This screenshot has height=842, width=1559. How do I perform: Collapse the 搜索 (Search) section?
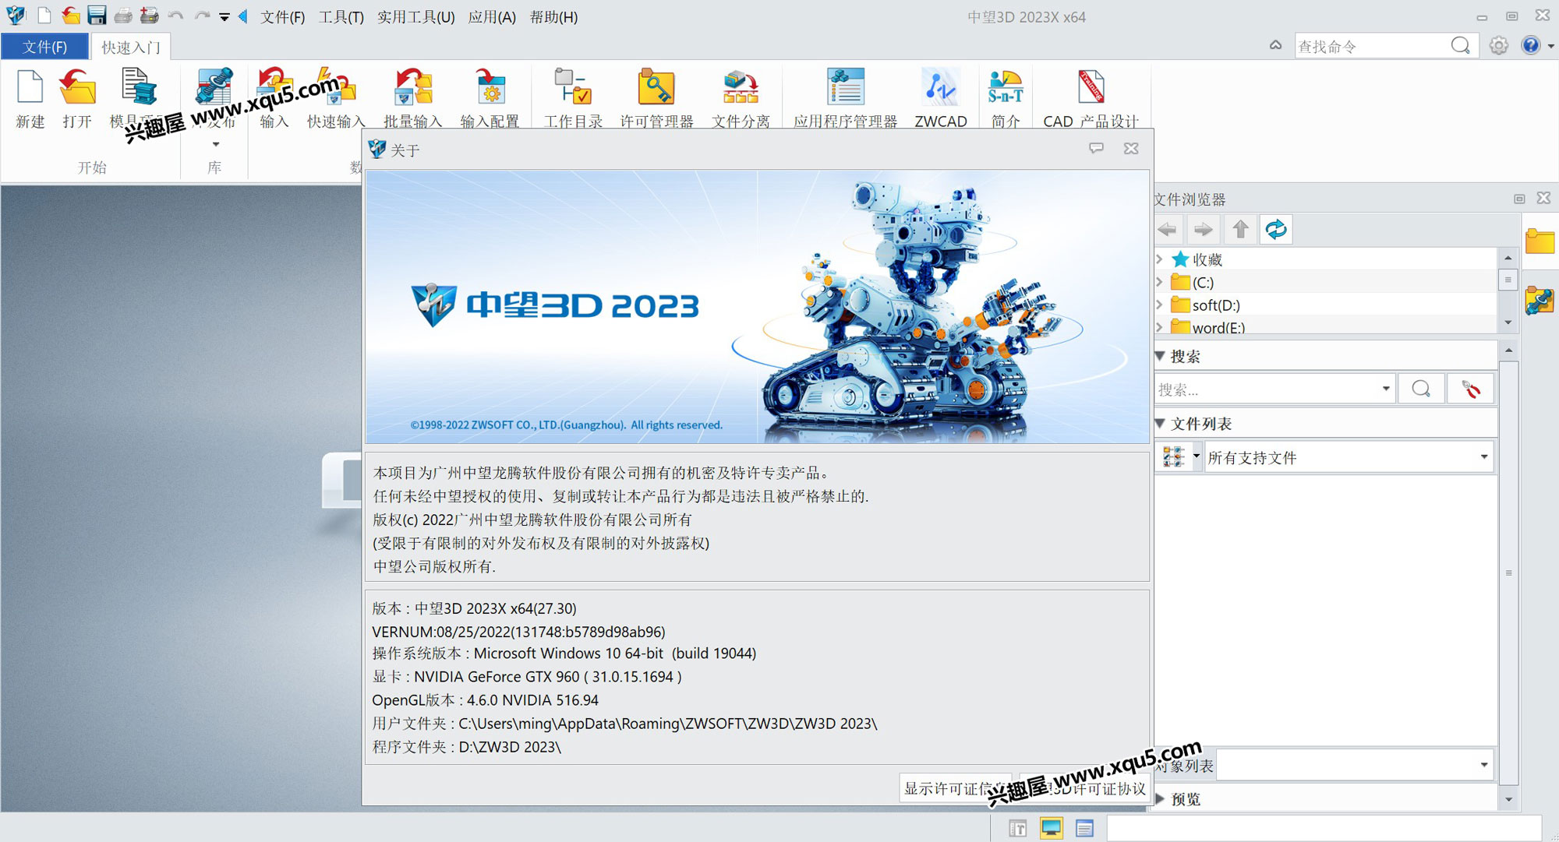pyautogui.click(x=1160, y=356)
